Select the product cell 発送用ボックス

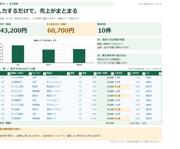[53, 87]
